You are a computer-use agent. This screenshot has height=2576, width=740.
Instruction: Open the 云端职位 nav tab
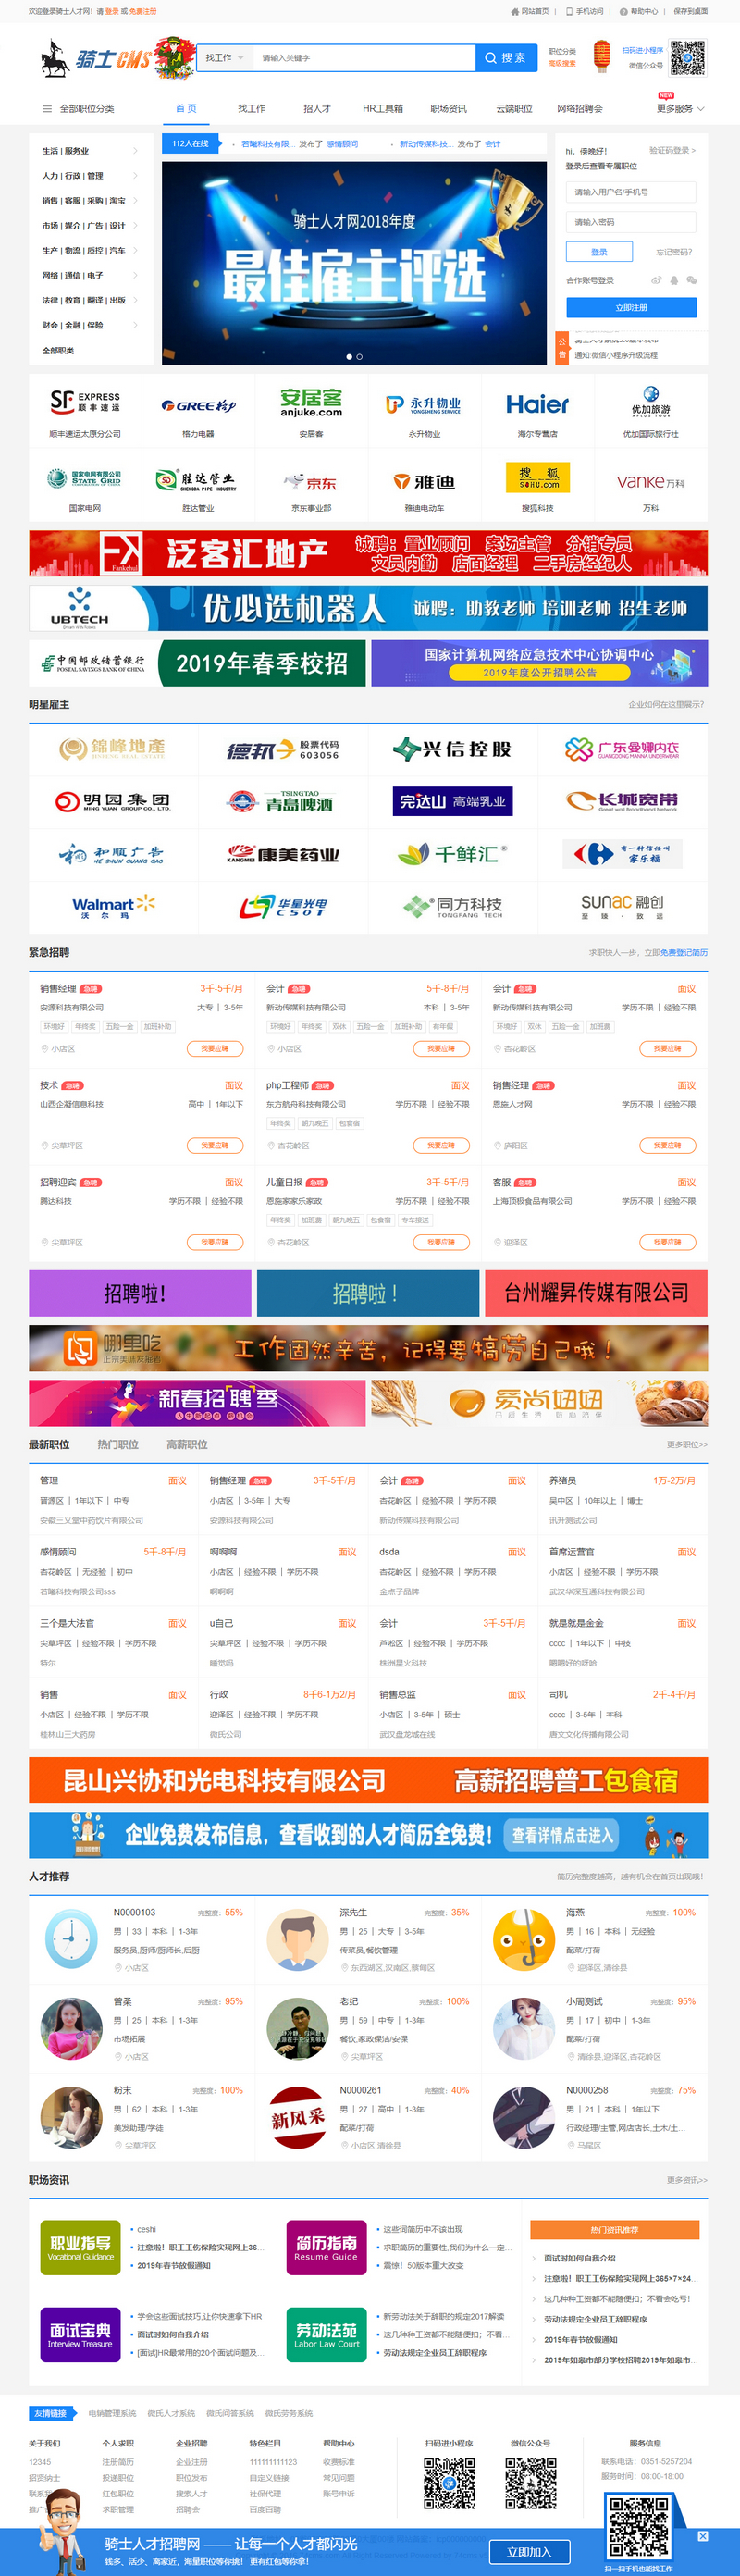point(514,109)
